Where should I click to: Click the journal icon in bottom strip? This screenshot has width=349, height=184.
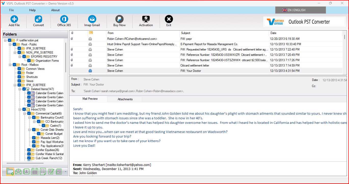click(59, 172)
